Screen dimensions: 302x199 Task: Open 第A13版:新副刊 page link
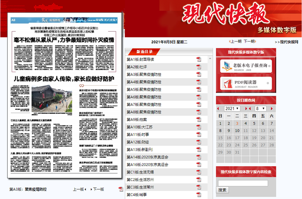[140, 150]
